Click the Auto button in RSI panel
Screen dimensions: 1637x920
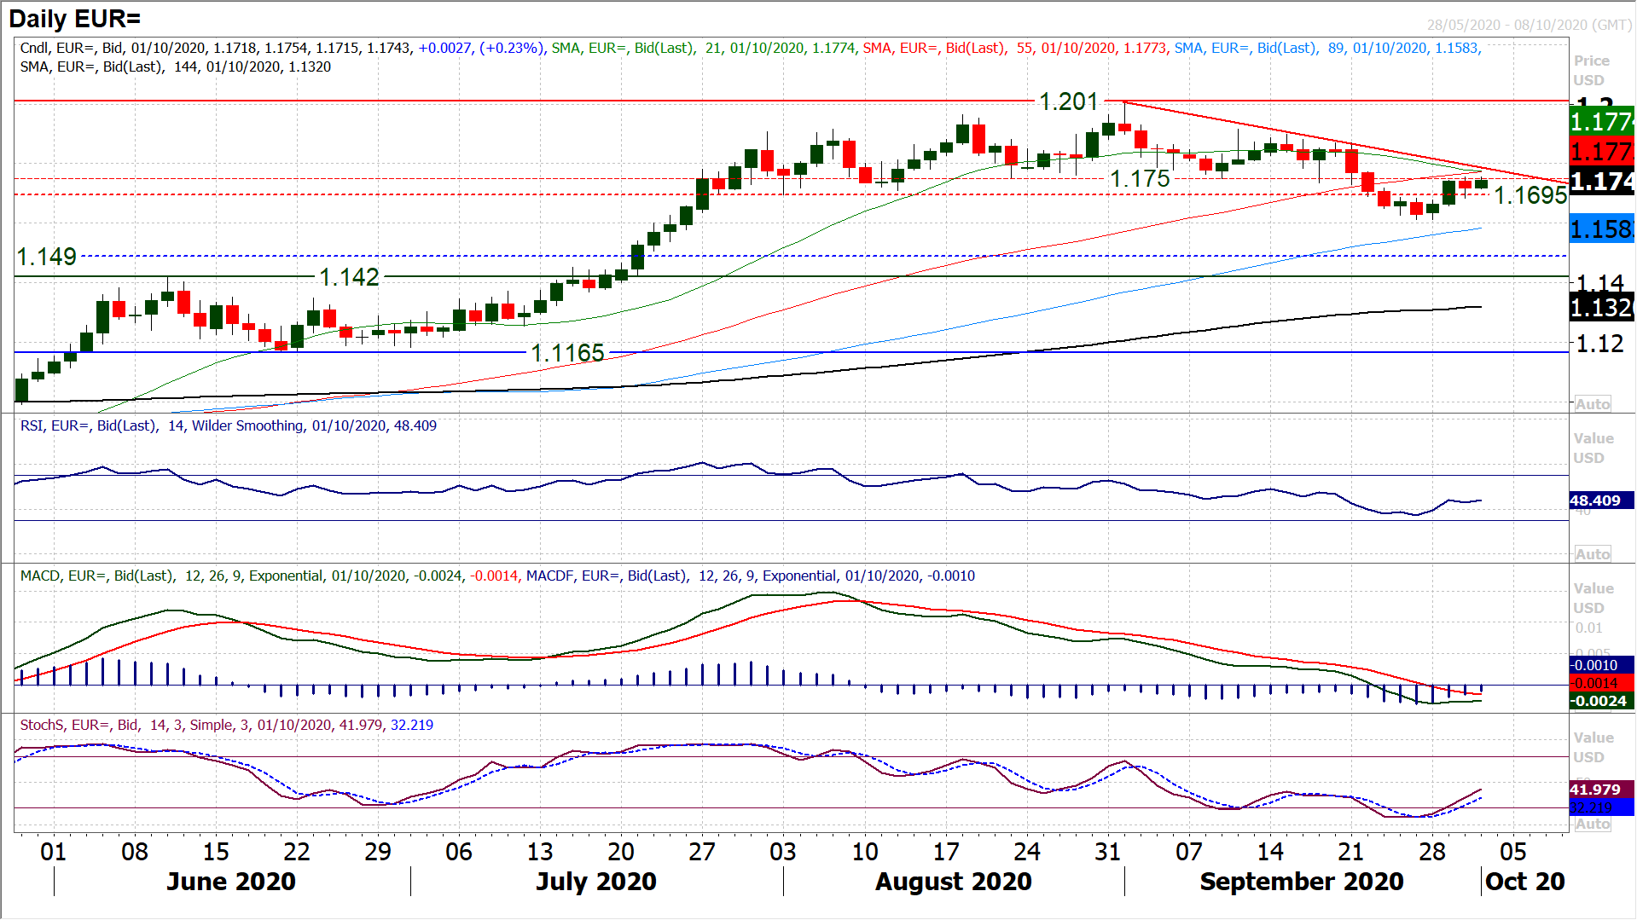pyautogui.click(x=1592, y=554)
